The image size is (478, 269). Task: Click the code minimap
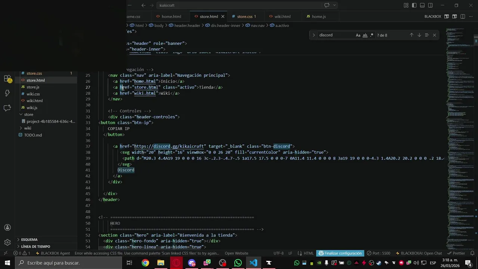coord(460,138)
